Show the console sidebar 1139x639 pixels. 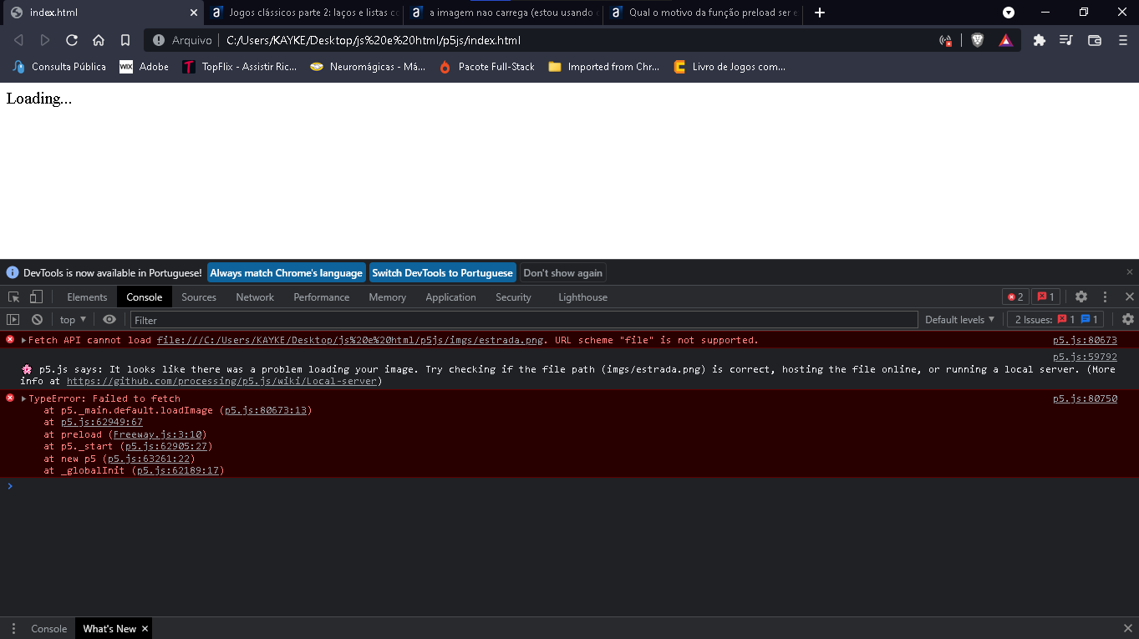(13, 320)
